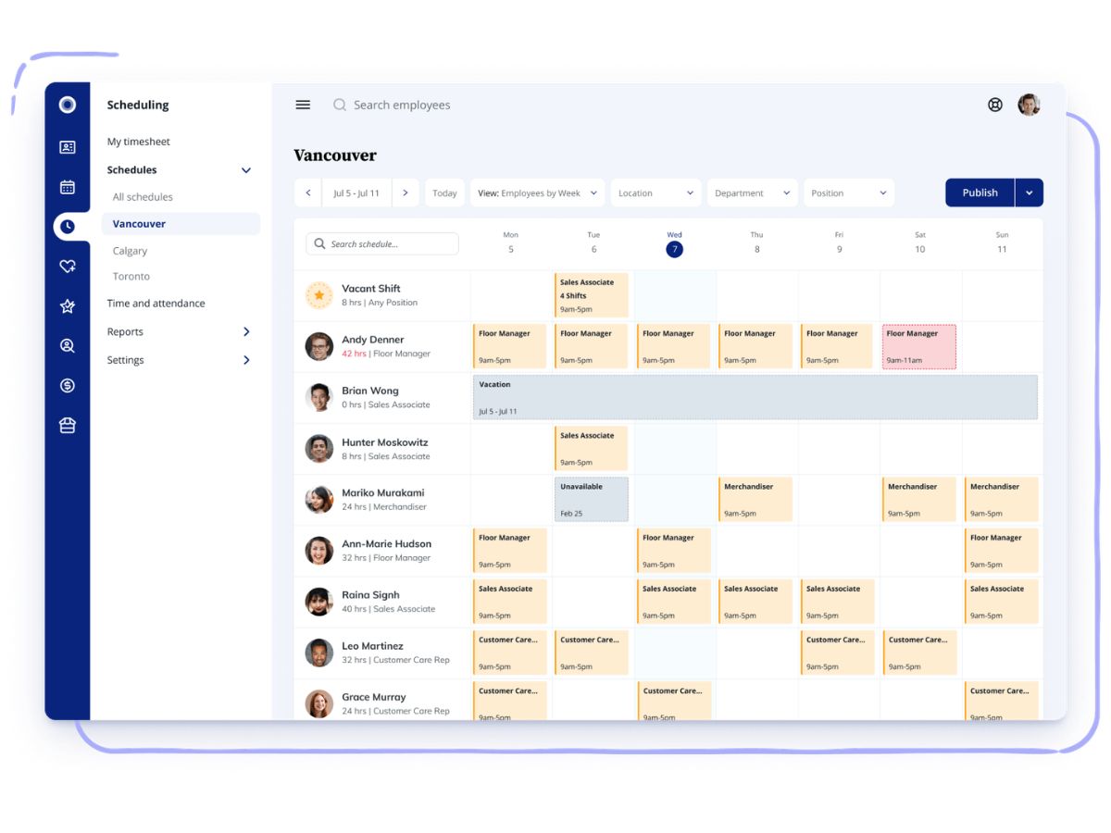Open Ann-Marie Hudson's Wednesday Floor Manager shift
The height and width of the screenshot is (833, 1111).
click(x=673, y=550)
